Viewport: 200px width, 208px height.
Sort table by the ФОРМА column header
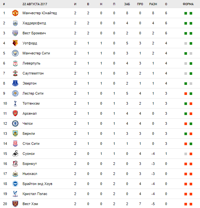coord(188,4)
